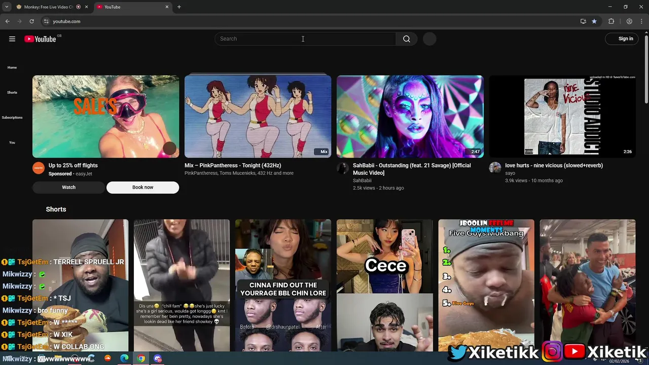Close the YouTube tab
The width and height of the screenshot is (649, 365).
tap(167, 7)
